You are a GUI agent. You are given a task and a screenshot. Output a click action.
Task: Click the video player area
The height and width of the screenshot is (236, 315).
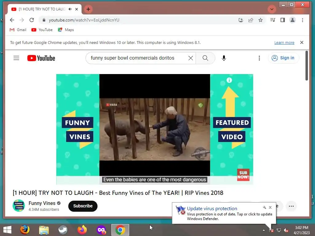point(155,129)
